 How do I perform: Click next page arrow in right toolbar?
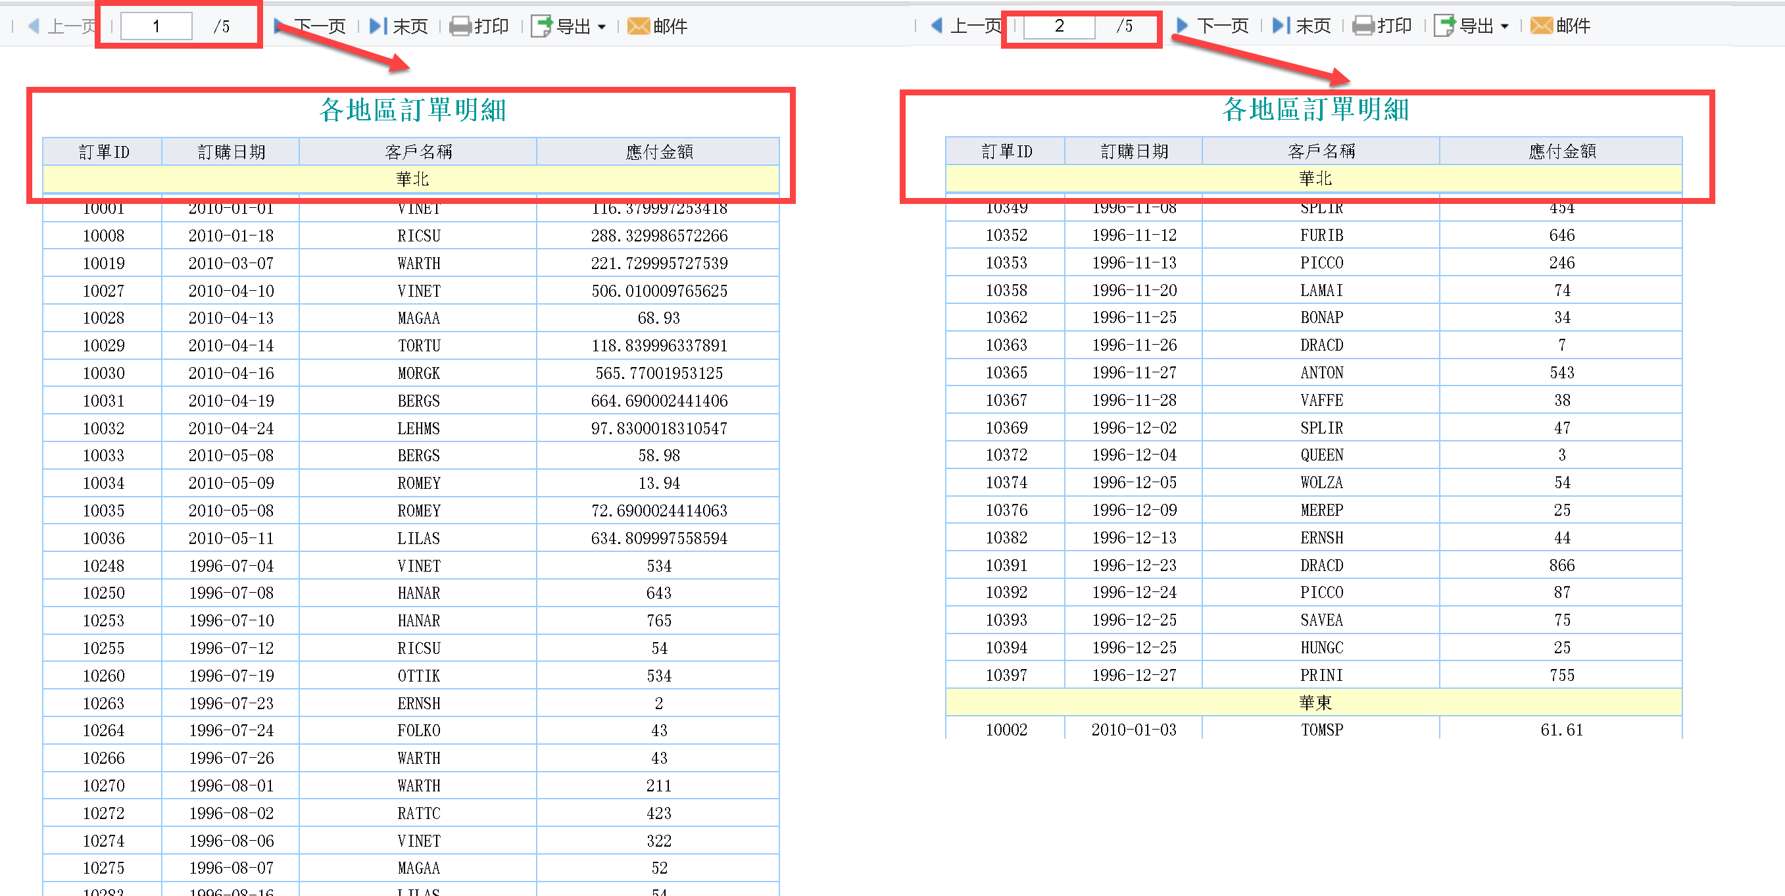(1182, 26)
